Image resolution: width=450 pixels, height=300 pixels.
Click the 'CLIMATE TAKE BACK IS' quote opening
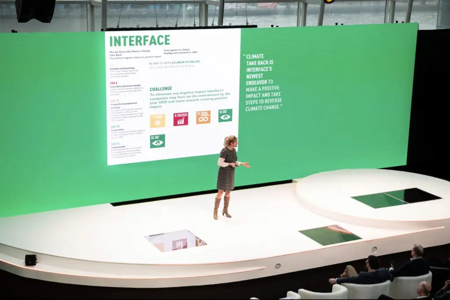tap(259, 59)
